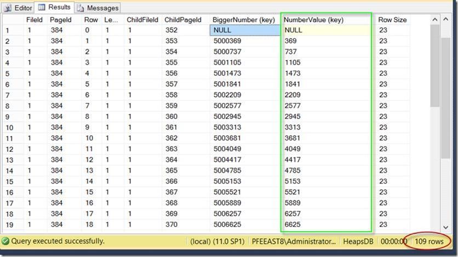Click the (local) (11.0 SP1) server entry

click(x=217, y=242)
